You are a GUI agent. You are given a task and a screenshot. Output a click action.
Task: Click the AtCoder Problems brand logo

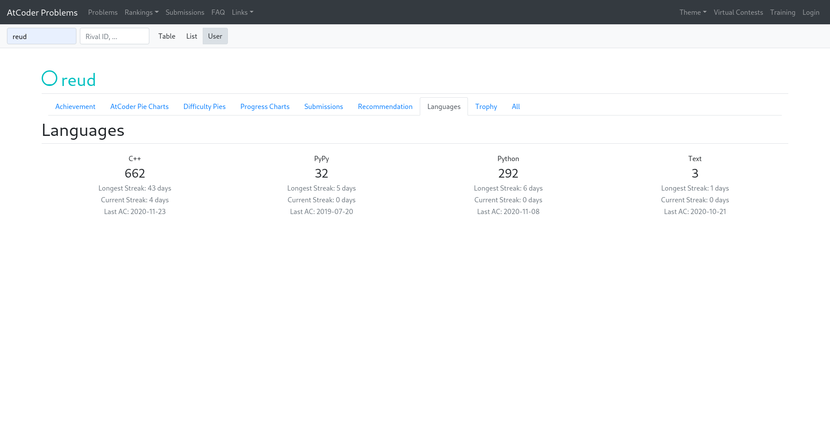[x=42, y=12]
